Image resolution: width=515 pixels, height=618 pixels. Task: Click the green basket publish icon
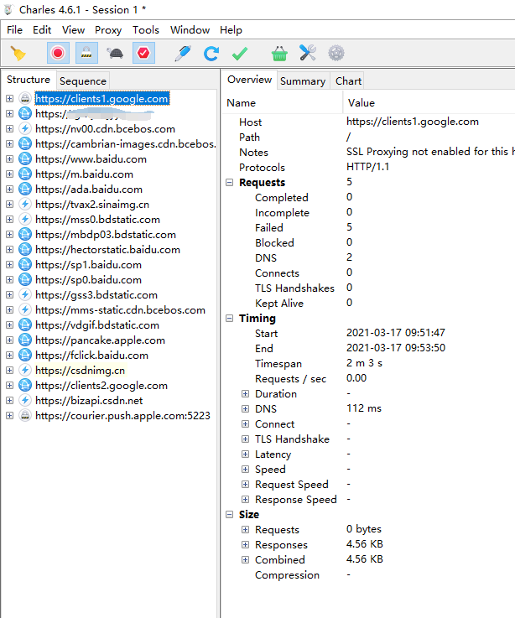tap(279, 54)
